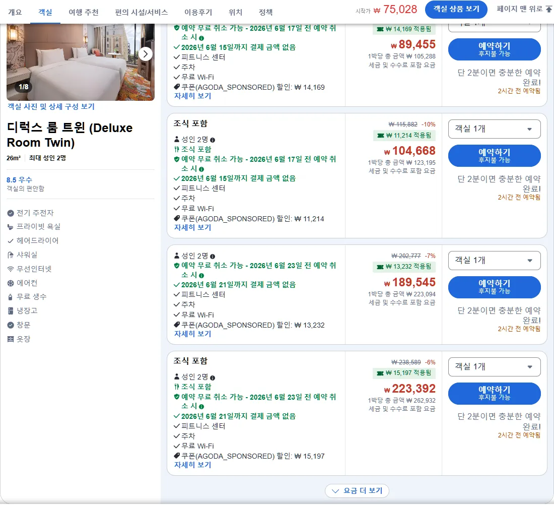Click the up arrow beside 페이지 맨 위로

(x=548, y=9)
